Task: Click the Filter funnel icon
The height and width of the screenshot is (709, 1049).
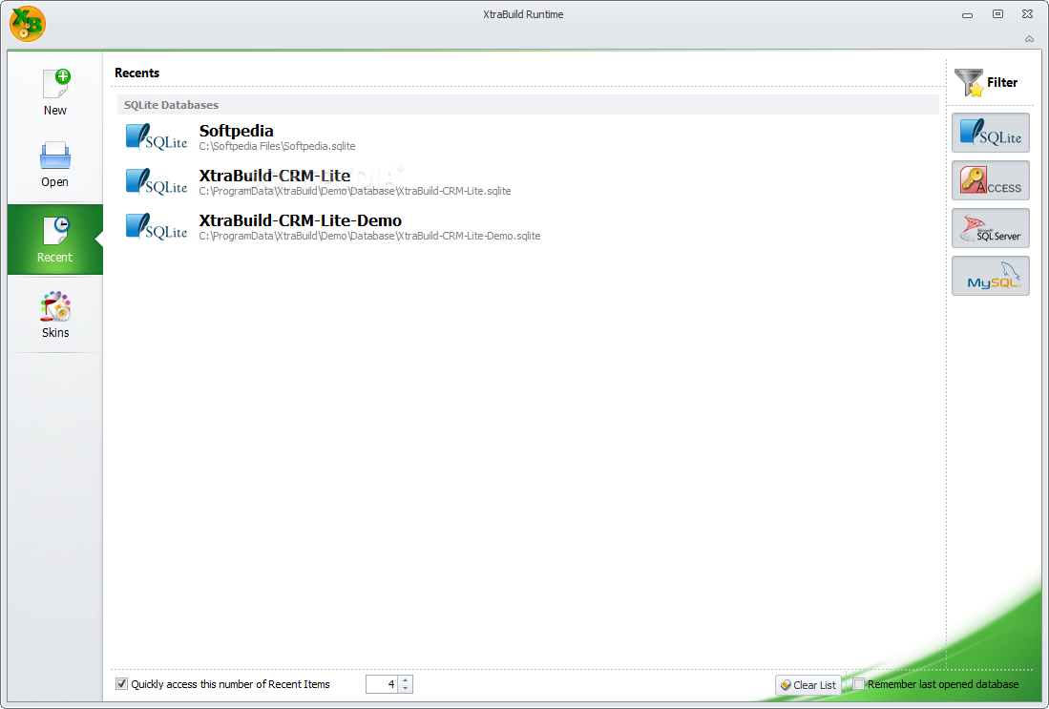Action: coord(969,83)
